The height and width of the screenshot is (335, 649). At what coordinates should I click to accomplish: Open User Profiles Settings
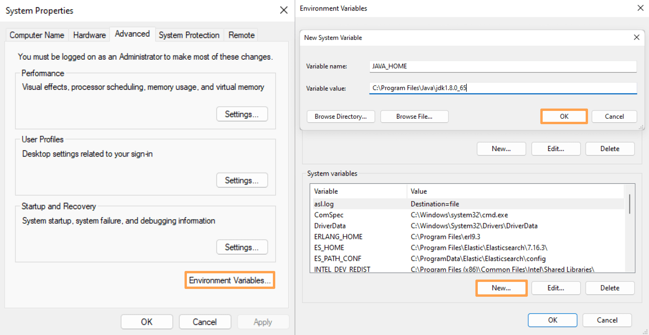click(x=242, y=180)
